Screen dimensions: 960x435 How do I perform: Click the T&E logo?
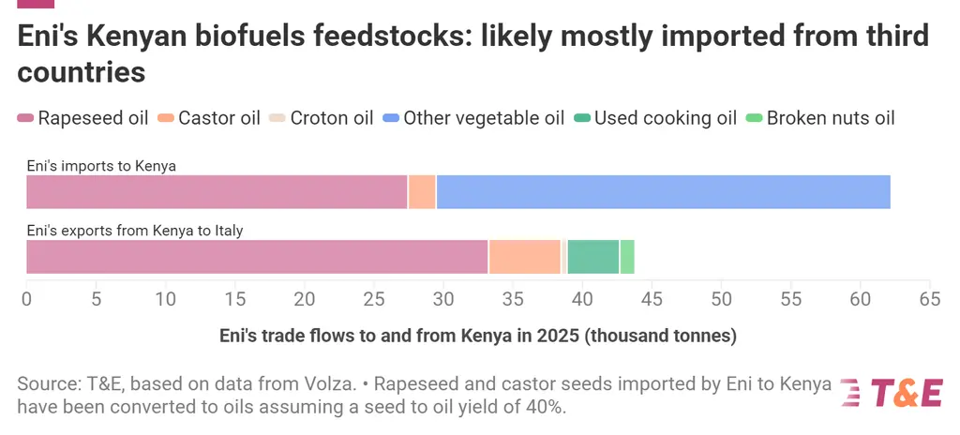click(891, 394)
